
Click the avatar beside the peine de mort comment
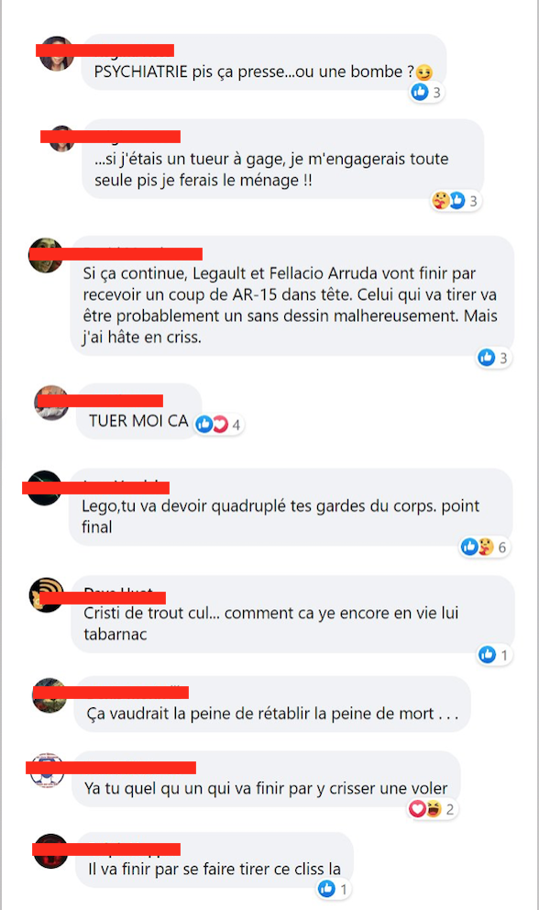pos(49,694)
